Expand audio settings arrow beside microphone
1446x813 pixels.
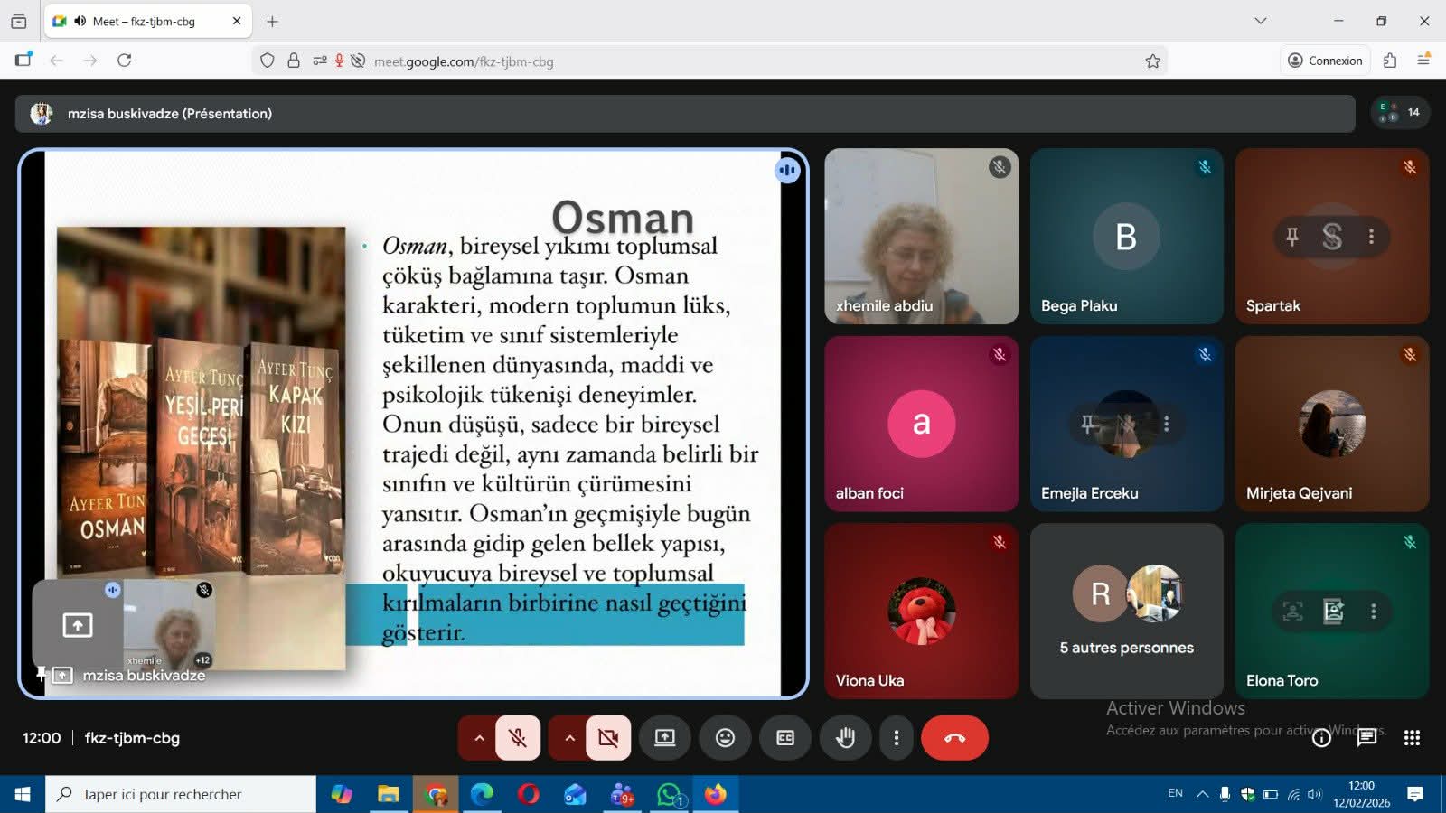(479, 738)
